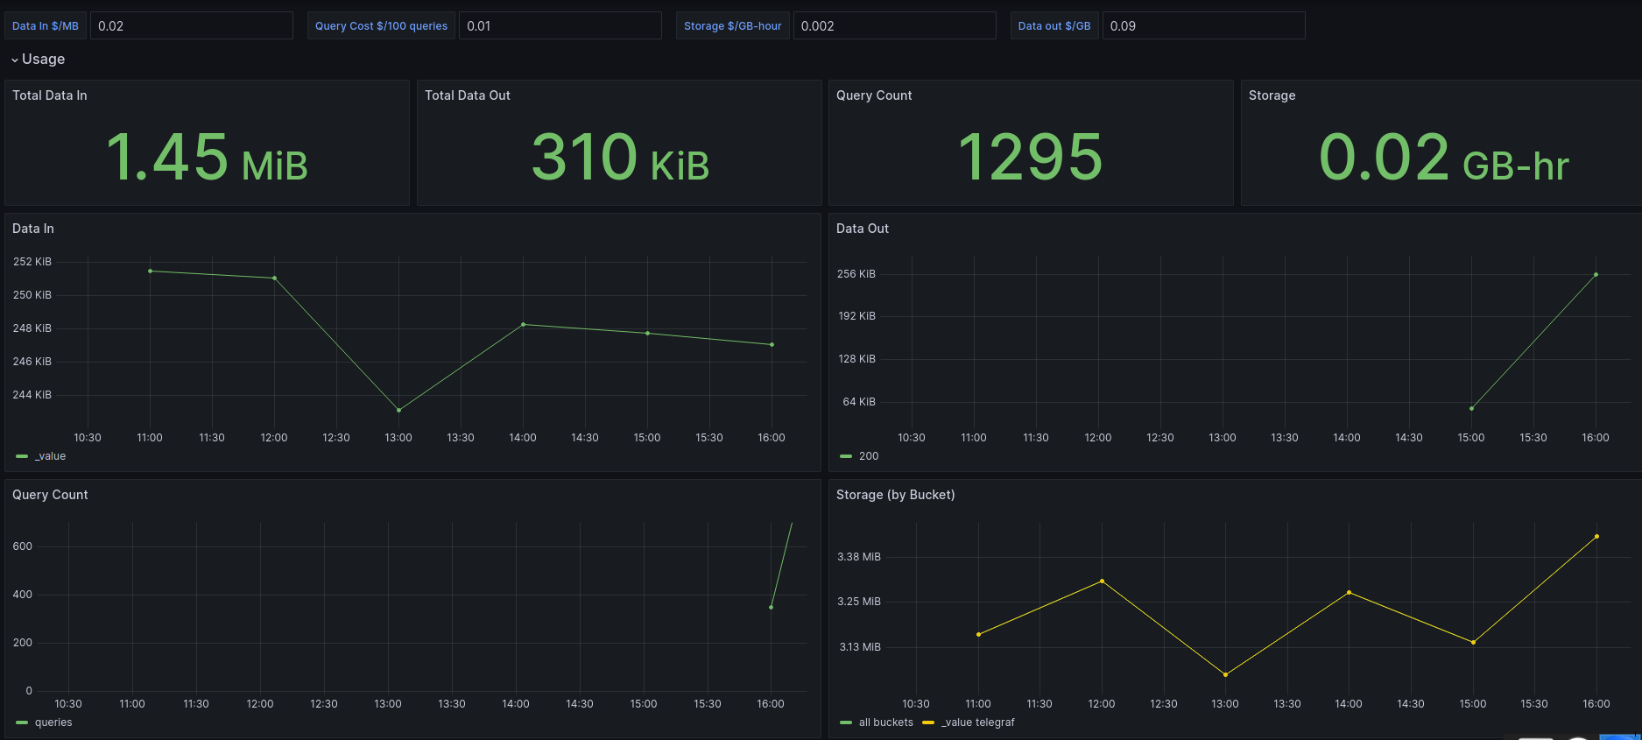Viewport: 1642px width, 740px height.
Task: Click the 252 KiB axis label in Data In
Action: pos(32,262)
